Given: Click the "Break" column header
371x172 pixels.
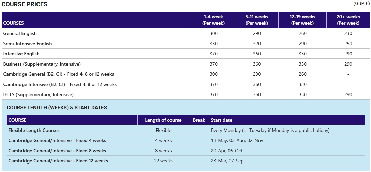Looking at the screenshot, I should click(x=199, y=120).
